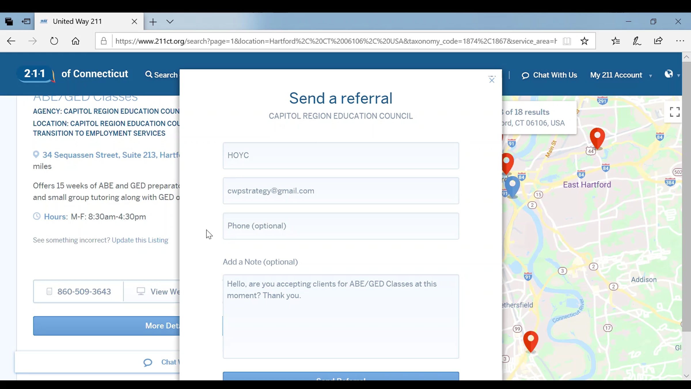Image resolution: width=691 pixels, height=389 pixels.
Task: Open the Search menu item
Action: point(162,75)
